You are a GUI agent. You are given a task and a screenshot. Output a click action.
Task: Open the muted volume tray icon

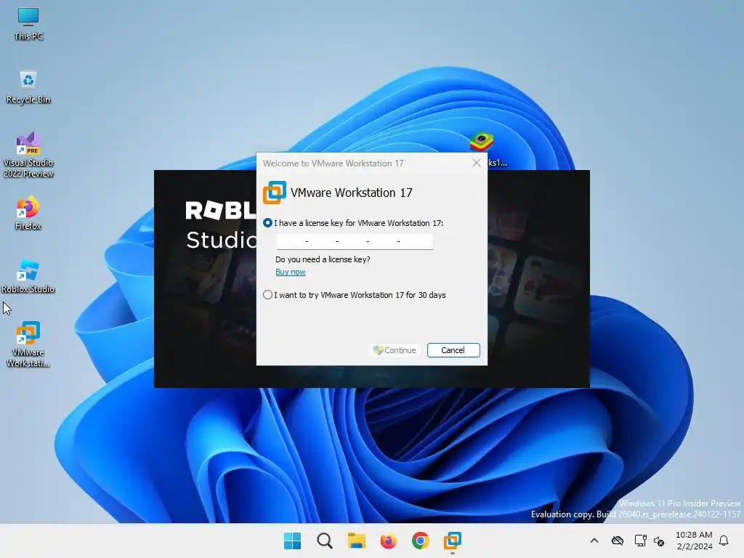pyautogui.click(x=658, y=541)
